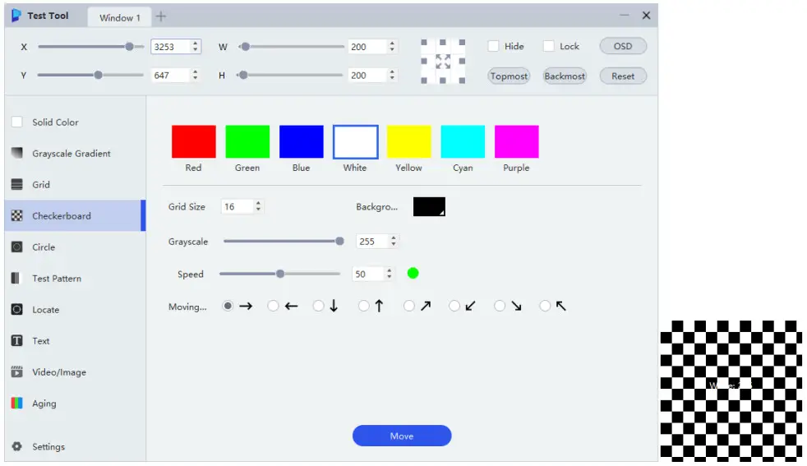The image size is (807, 466).
Task: Select move-left arrow direction
Action: click(273, 306)
